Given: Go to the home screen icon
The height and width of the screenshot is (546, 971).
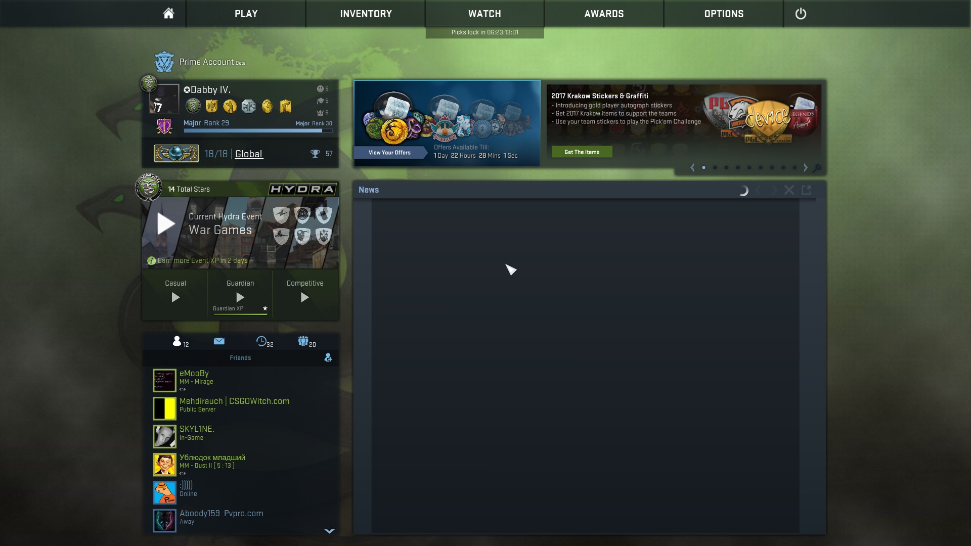Looking at the screenshot, I should (x=168, y=14).
